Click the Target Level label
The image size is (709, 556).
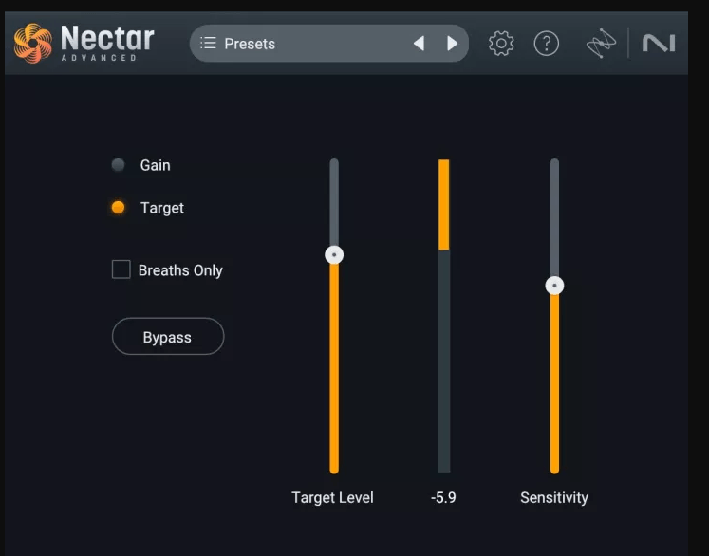point(332,498)
